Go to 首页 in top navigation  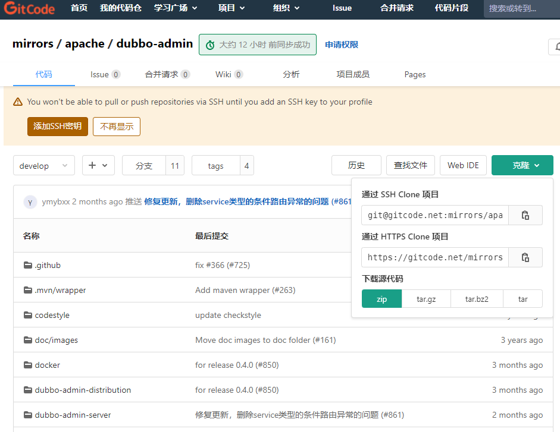pos(79,8)
